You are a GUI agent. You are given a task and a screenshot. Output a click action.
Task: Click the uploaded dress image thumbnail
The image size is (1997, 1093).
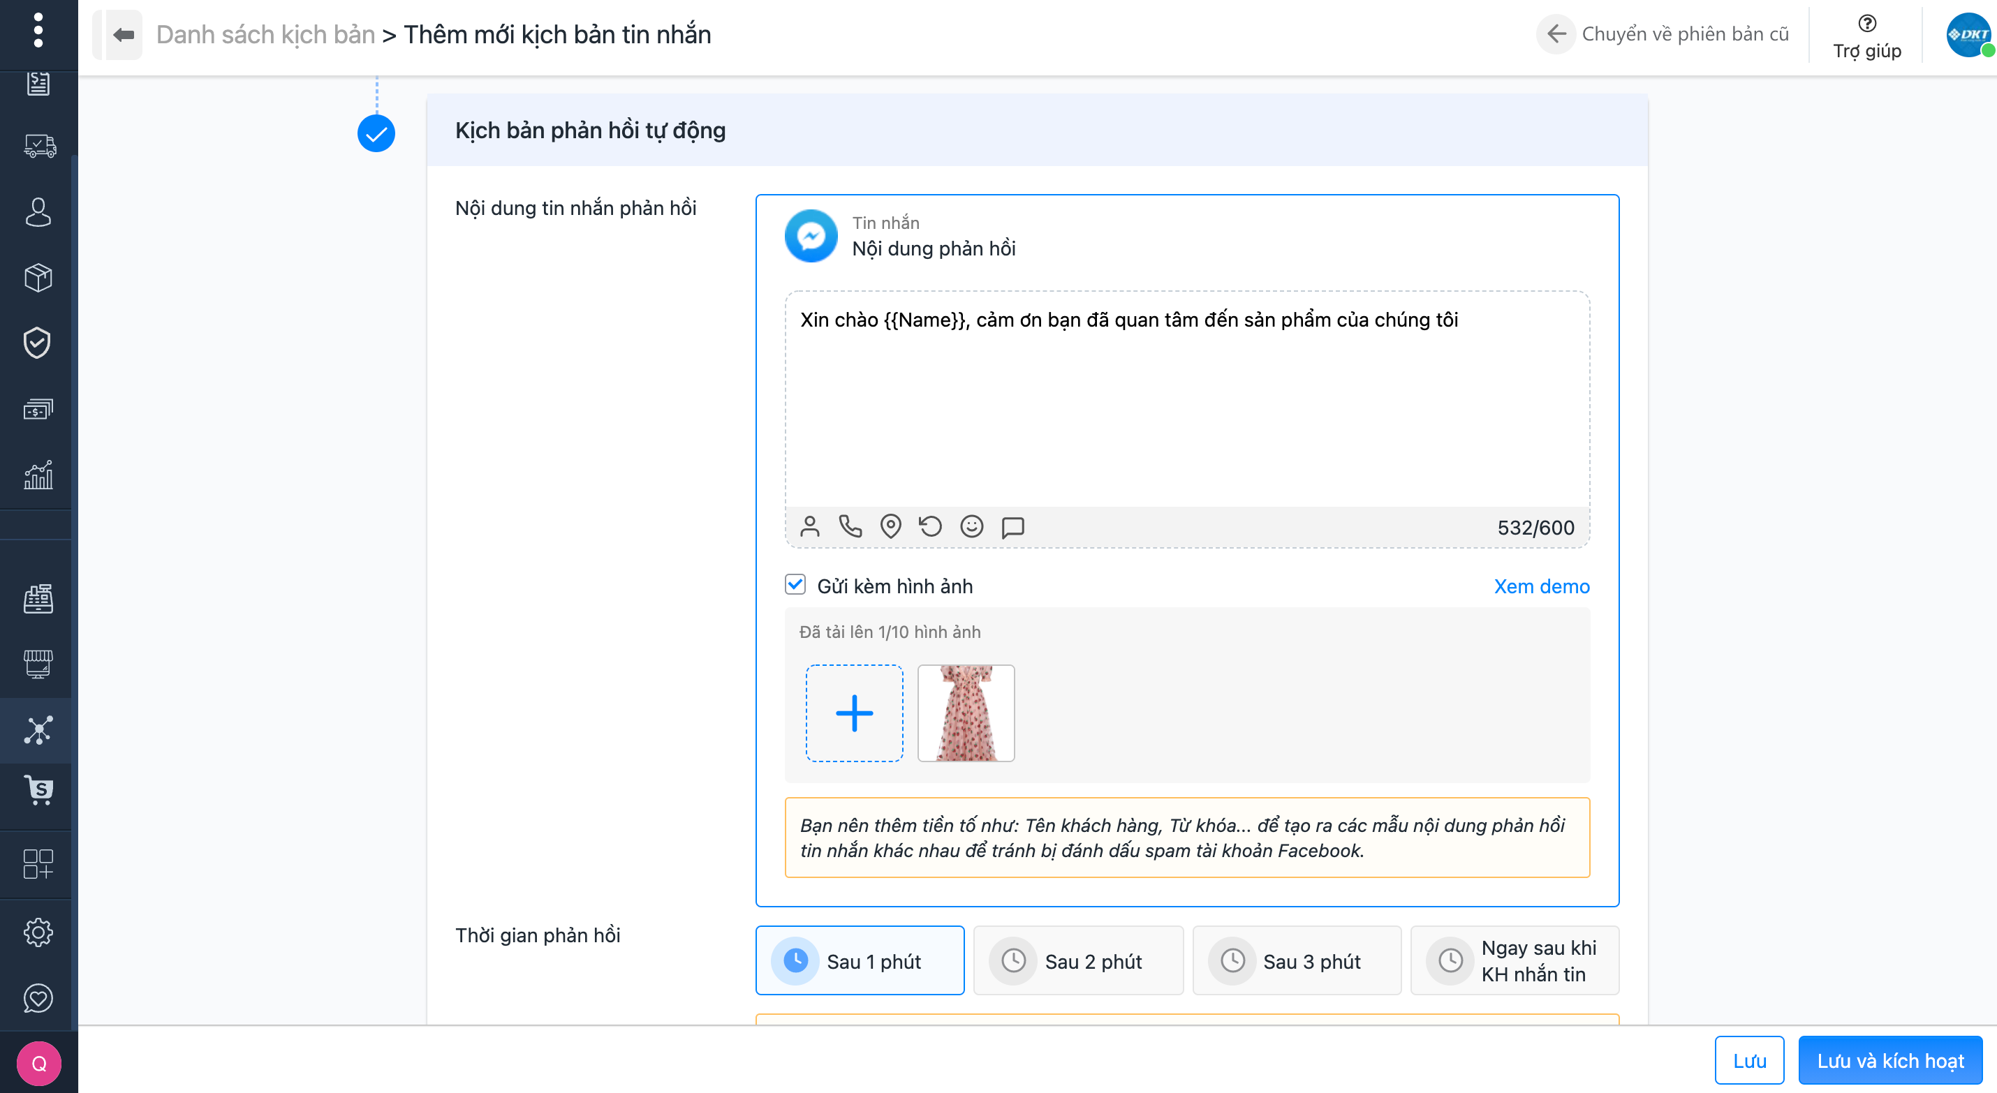pos(966,713)
